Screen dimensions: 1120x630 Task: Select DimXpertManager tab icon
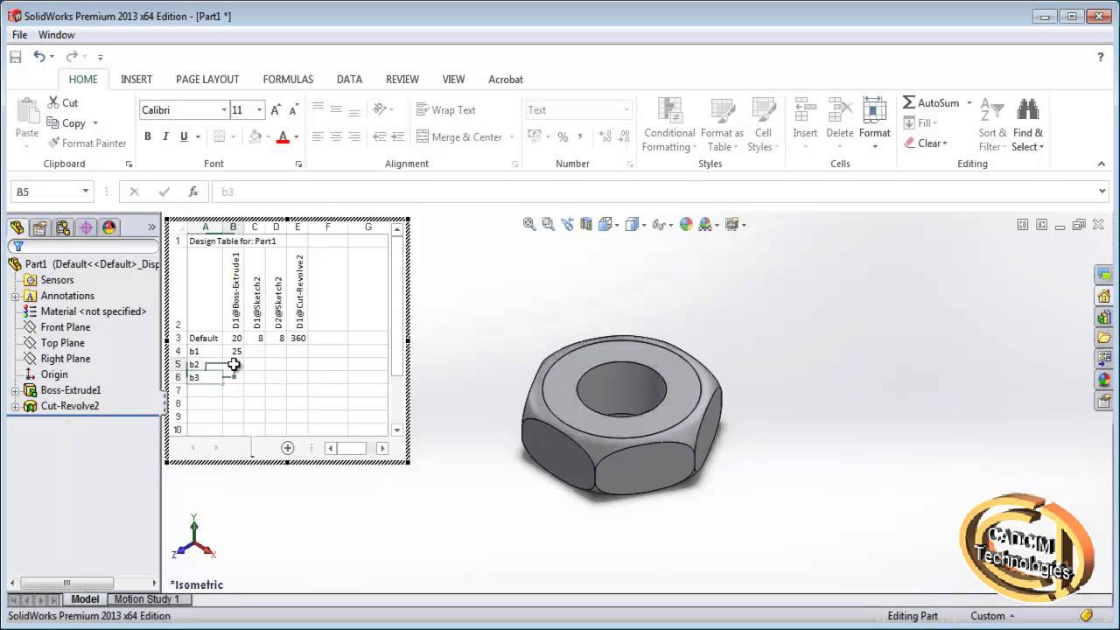coord(86,227)
